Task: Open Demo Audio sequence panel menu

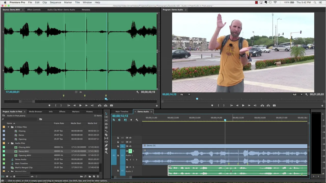Action: pyautogui.click(x=151, y=112)
